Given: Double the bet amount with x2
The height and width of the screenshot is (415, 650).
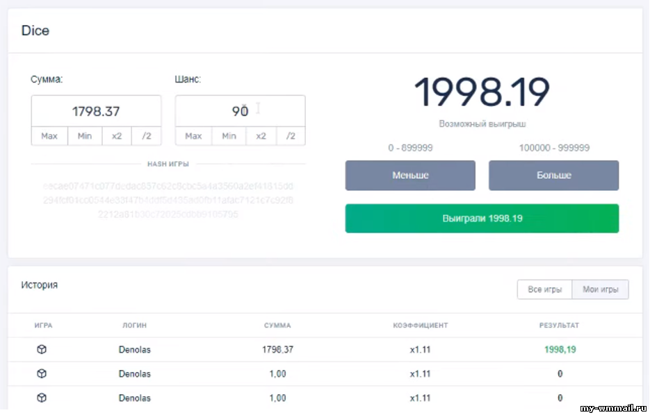Looking at the screenshot, I should click(x=117, y=136).
